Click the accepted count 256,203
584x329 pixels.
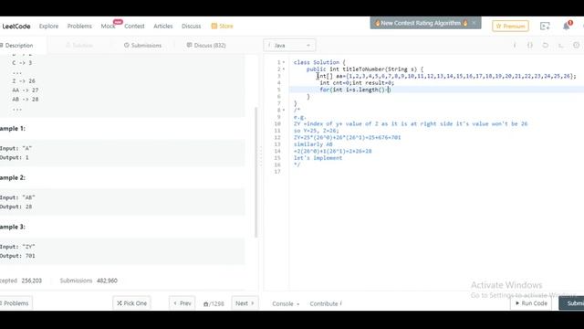(x=32, y=281)
